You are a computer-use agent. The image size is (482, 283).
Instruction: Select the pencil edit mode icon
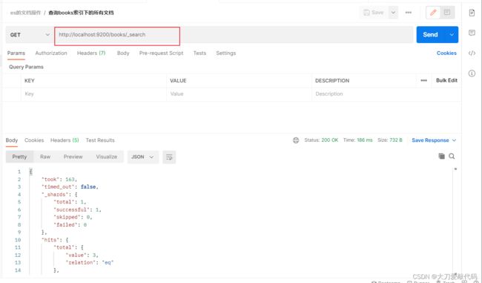pos(433,13)
